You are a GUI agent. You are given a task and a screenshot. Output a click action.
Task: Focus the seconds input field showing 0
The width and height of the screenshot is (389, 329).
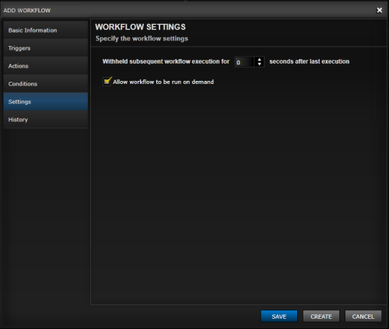[x=244, y=62]
